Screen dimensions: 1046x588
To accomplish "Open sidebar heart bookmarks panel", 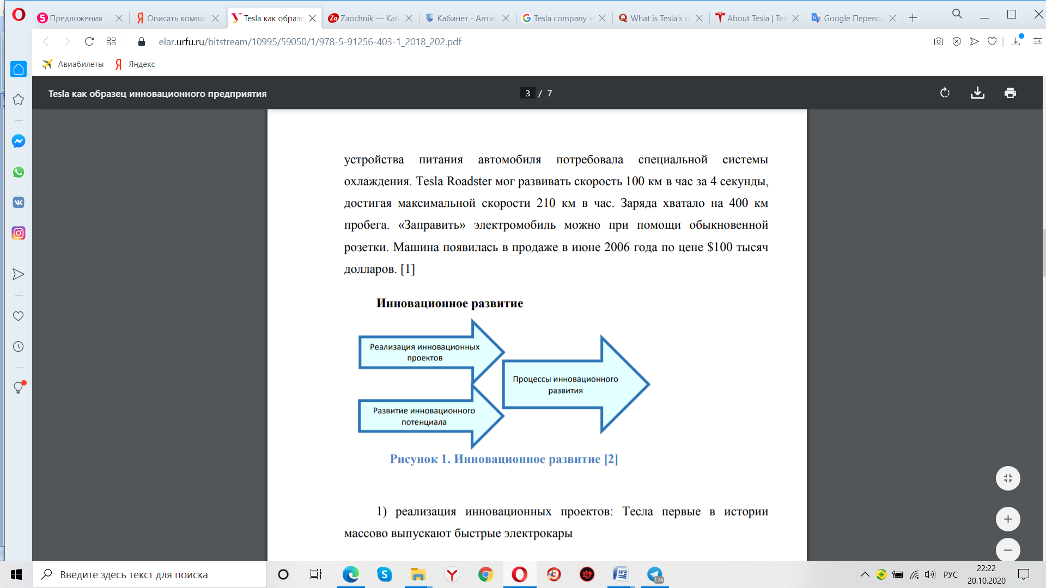I will (19, 316).
